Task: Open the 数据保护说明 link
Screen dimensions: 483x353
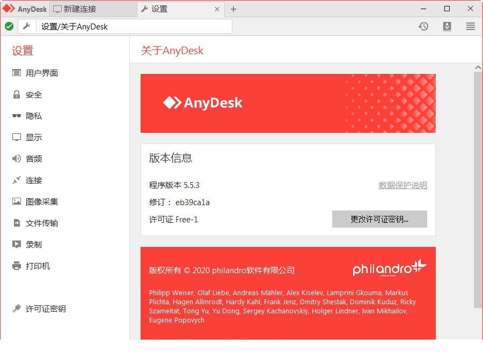Action: point(402,185)
